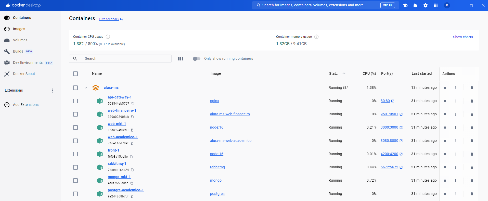488x201 pixels.
Task: Delete the web-academico-1 container
Action: pyautogui.click(x=472, y=141)
